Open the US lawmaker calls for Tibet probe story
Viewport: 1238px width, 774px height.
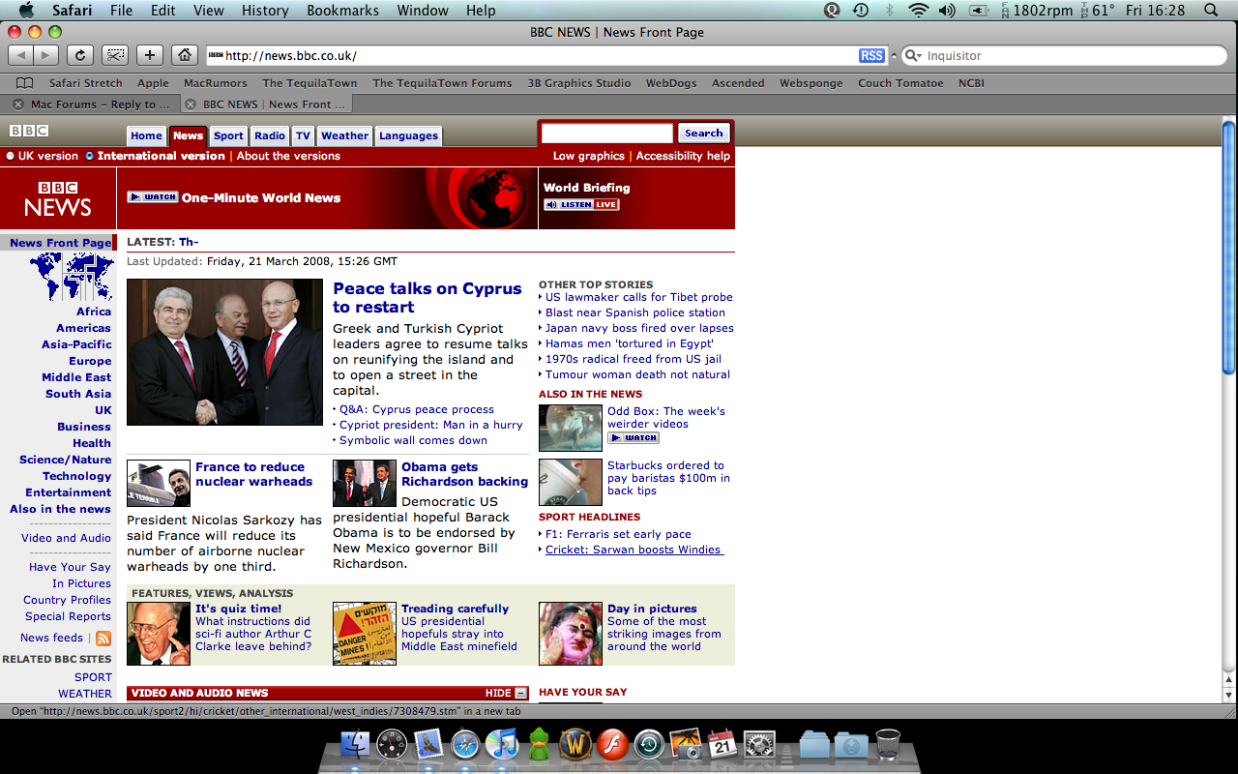click(x=639, y=297)
